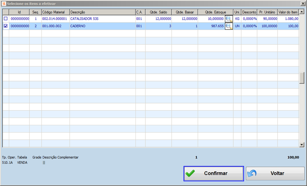Select the material code 002.014.000001 cell
This screenshot has height=186, width=307.
point(56,19)
